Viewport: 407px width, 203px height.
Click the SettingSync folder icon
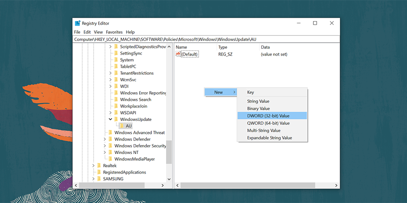[116, 53]
